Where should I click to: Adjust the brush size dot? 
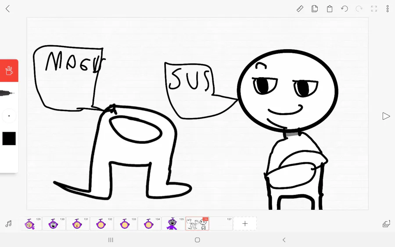point(9,116)
